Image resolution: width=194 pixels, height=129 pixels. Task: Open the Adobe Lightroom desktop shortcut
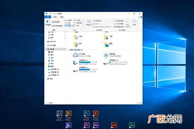pyautogui.click(x=60, y=116)
